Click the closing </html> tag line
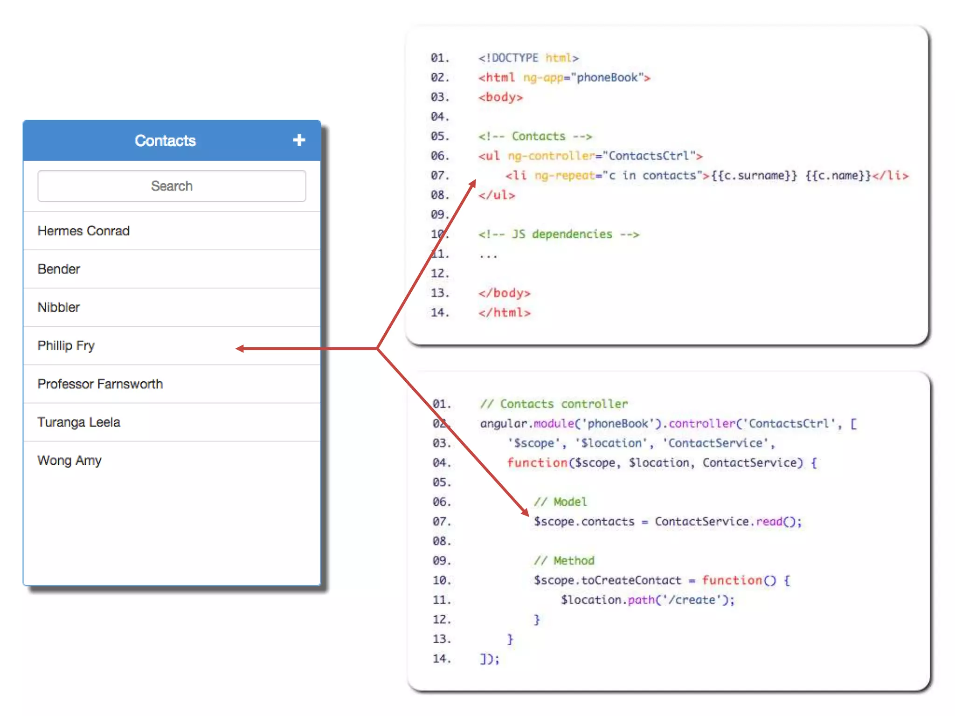The height and width of the screenshot is (716, 955). (x=505, y=312)
